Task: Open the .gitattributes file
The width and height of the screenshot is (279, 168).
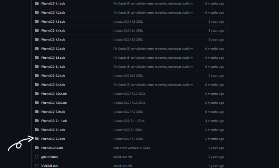Action: 49,157
